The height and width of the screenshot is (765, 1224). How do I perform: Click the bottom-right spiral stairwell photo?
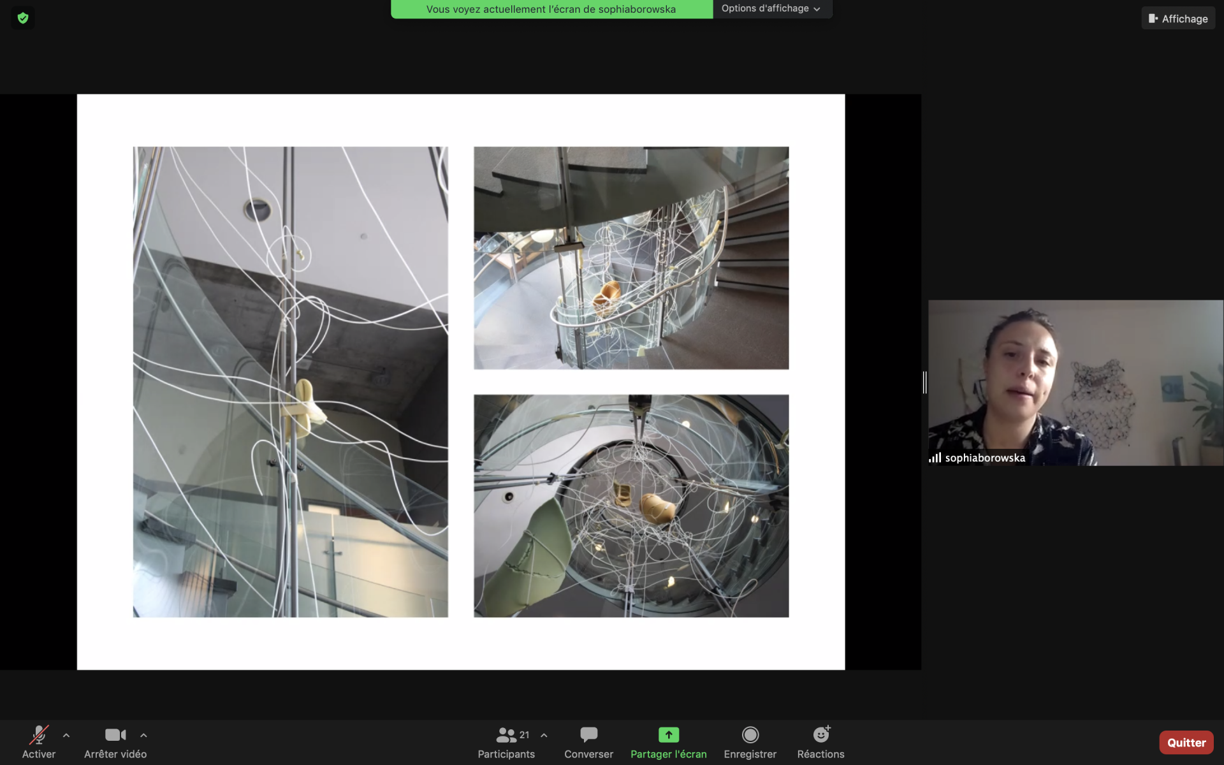coord(631,506)
